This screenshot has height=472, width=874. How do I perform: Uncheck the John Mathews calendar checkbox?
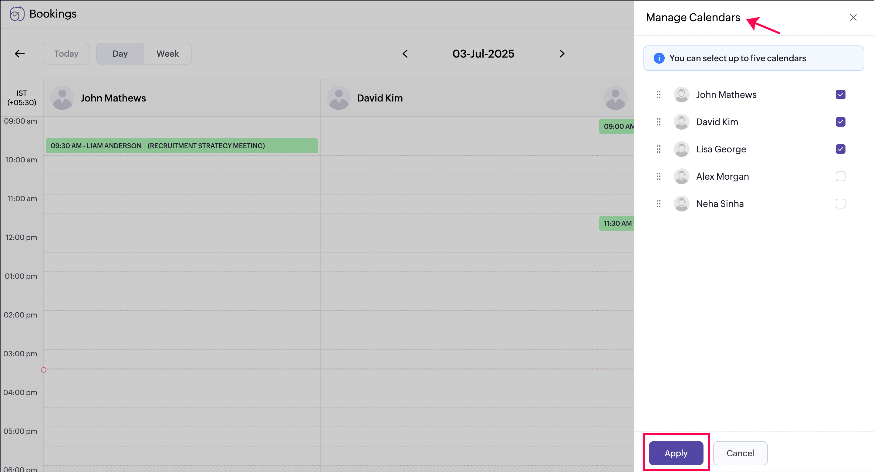pyautogui.click(x=840, y=95)
